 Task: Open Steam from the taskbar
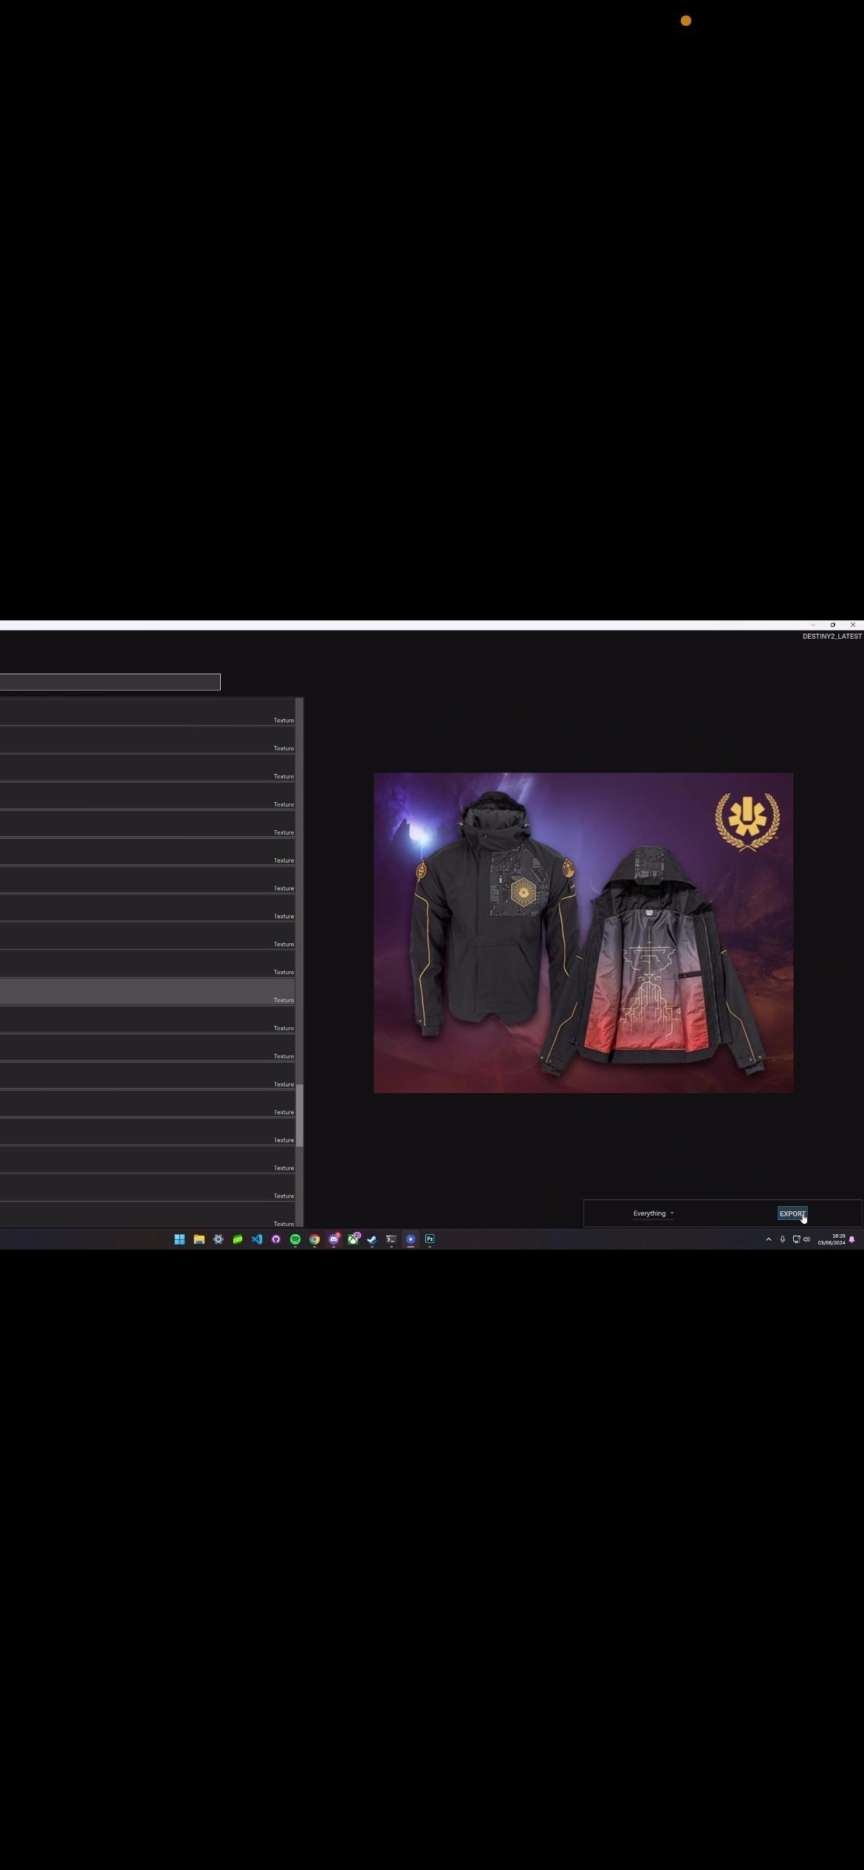tap(372, 1239)
